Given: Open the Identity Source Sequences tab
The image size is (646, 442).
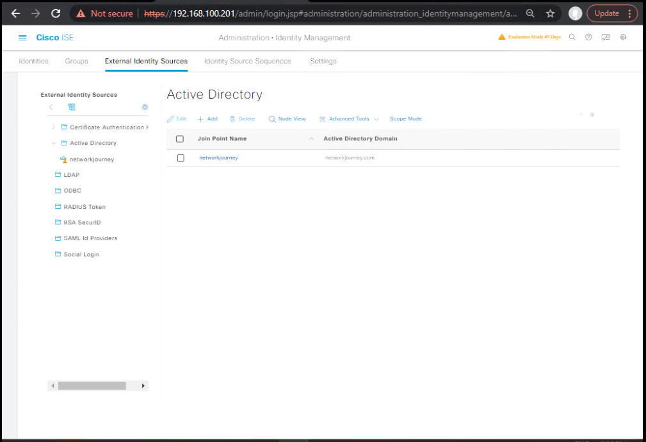Looking at the screenshot, I should pos(248,61).
